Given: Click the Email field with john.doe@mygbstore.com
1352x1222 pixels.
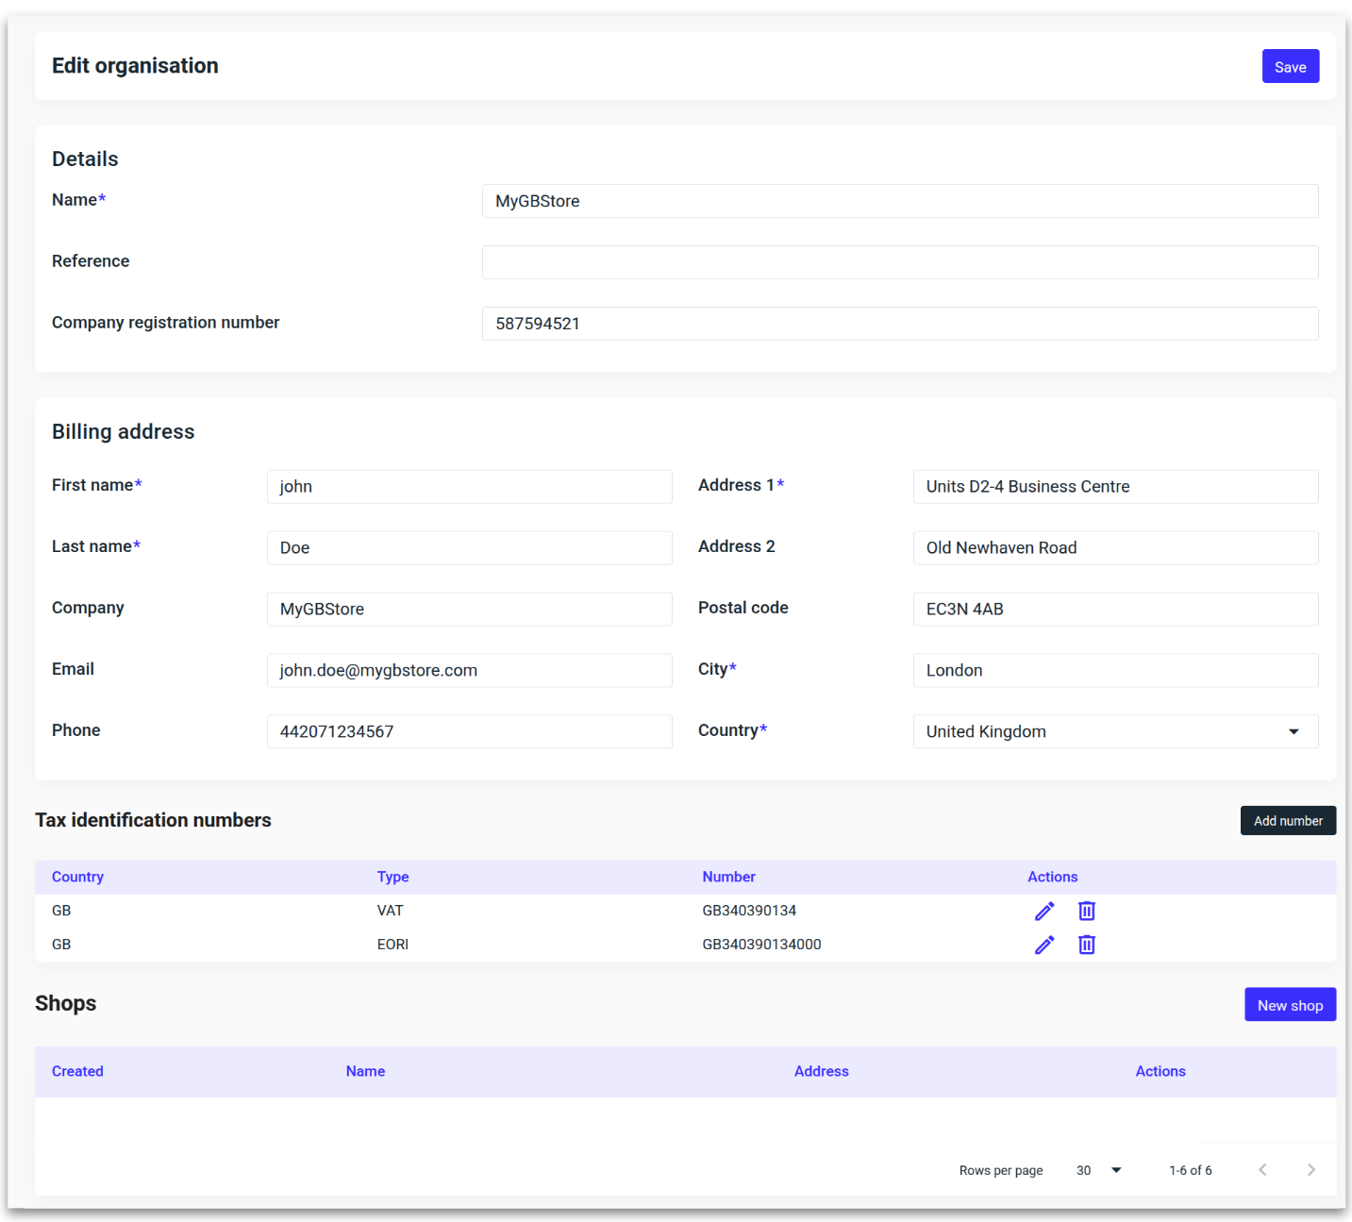Looking at the screenshot, I should coord(469,670).
